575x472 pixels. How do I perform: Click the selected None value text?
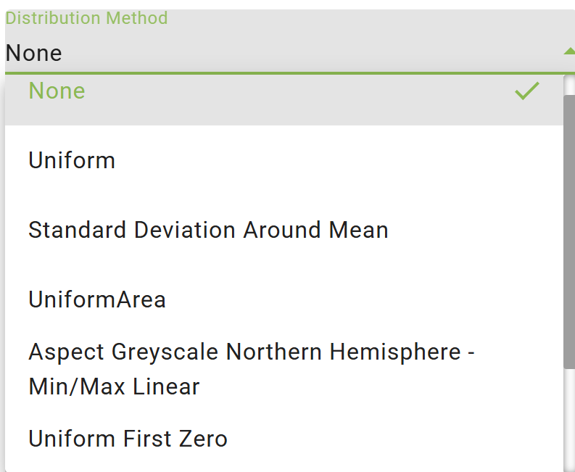pyautogui.click(x=34, y=53)
